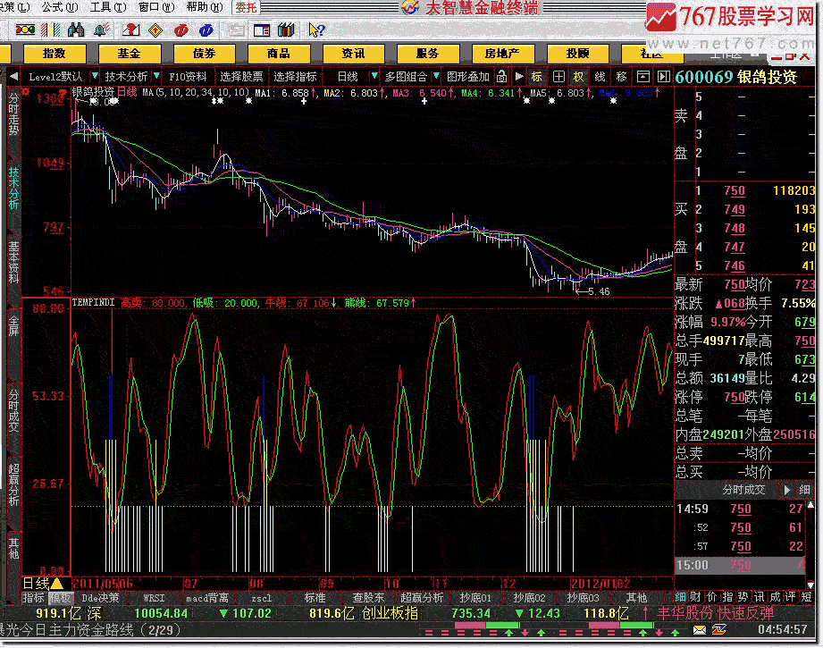The image size is (823, 648).
Task: Click the help cursor question mark icon
Action: coord(316,29)
